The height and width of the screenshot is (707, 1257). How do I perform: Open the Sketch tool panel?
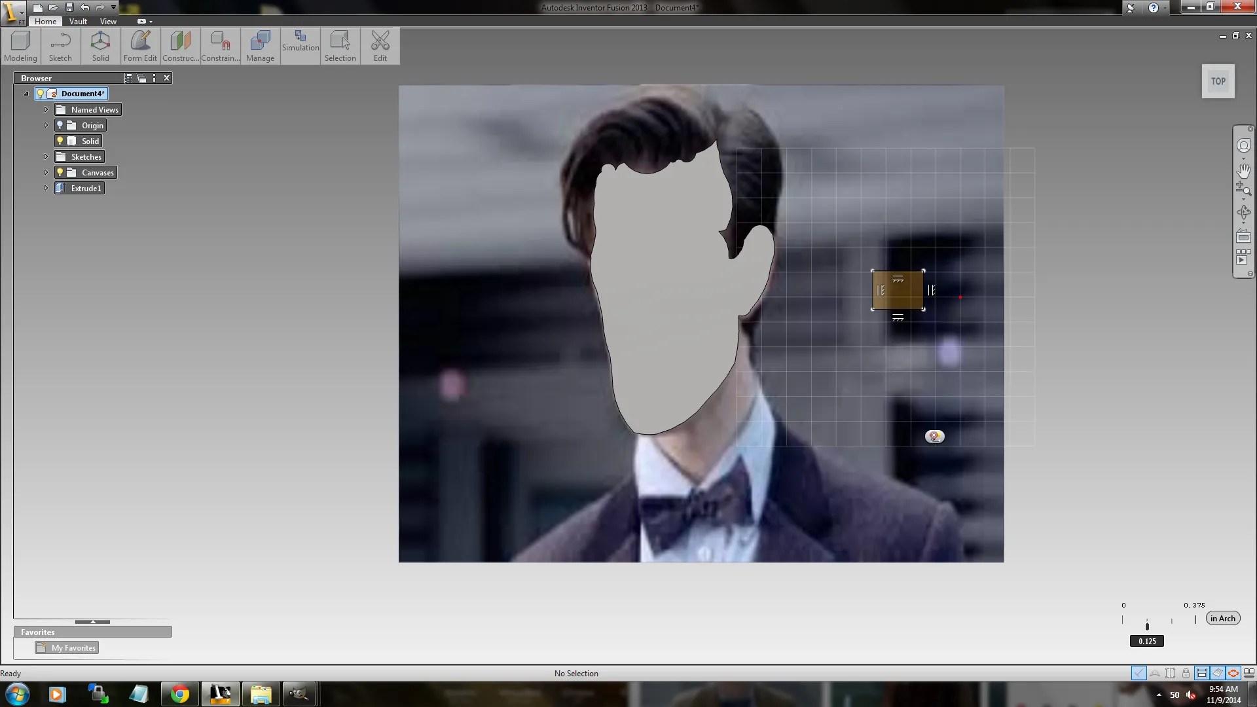click(x=60, y=46)
